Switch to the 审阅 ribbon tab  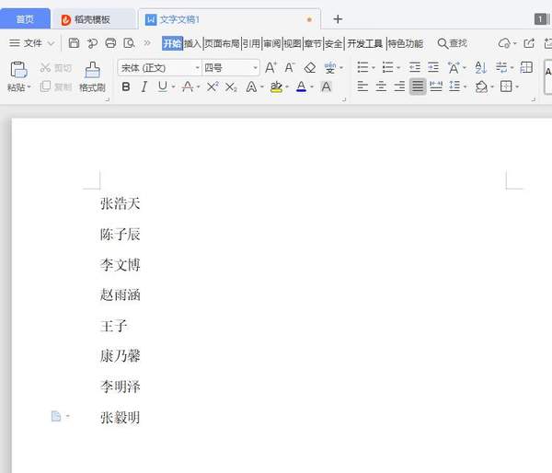[x=271, y=43]
